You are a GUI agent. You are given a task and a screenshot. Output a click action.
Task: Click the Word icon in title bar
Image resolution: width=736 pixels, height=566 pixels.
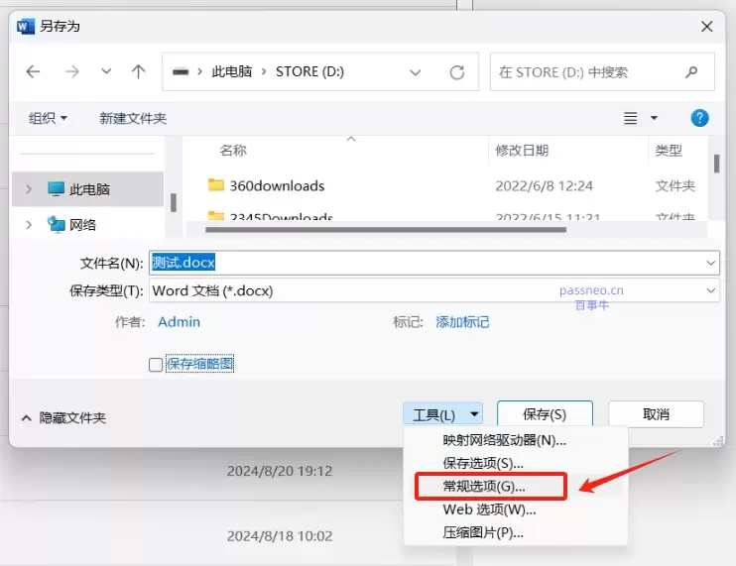coord(26,26)
